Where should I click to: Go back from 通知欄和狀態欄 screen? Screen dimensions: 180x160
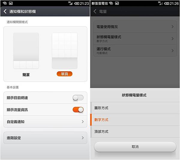[5, 11]
